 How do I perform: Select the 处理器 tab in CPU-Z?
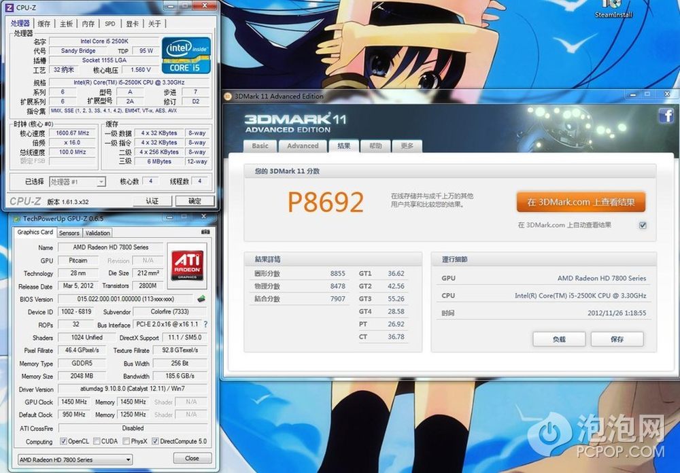pos(20,23)
